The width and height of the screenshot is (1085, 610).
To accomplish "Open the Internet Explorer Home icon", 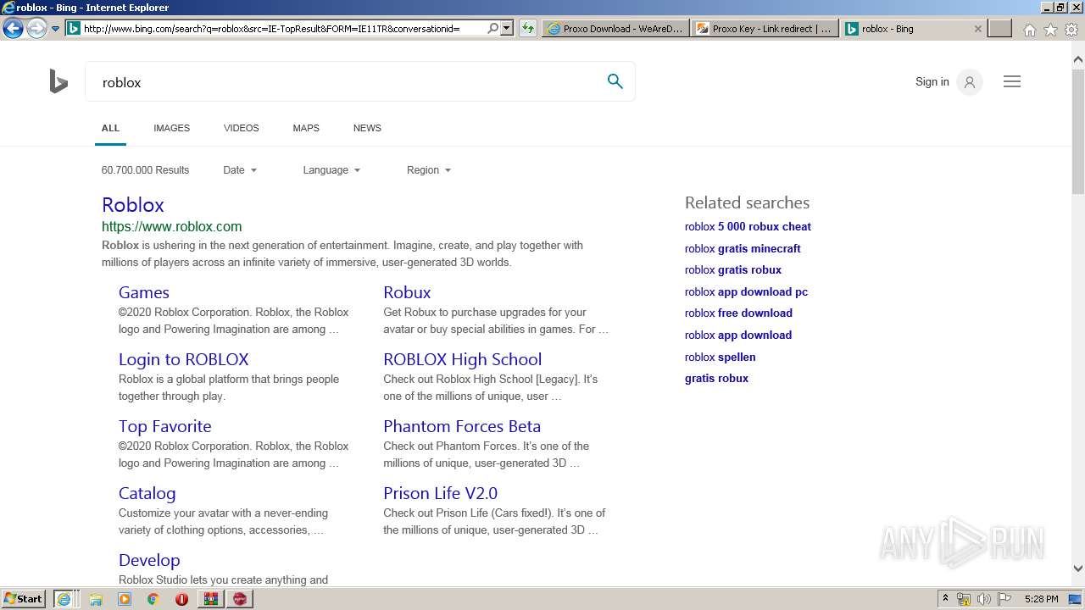I will (1029, 29).
